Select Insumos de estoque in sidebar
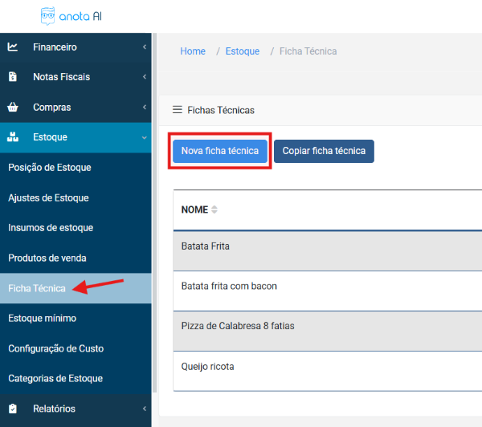The image size is (482, 427). 51,228
